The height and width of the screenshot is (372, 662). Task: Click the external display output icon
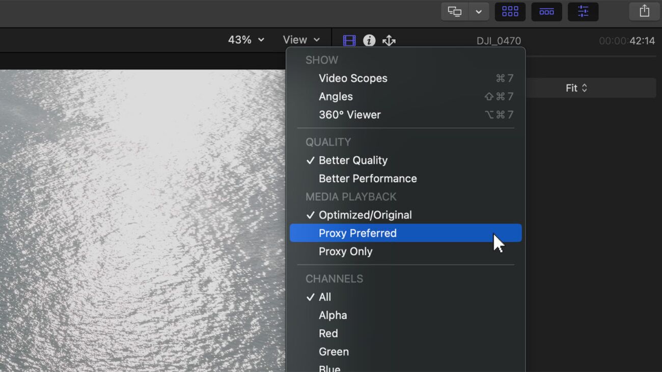(x=454, y=11)
